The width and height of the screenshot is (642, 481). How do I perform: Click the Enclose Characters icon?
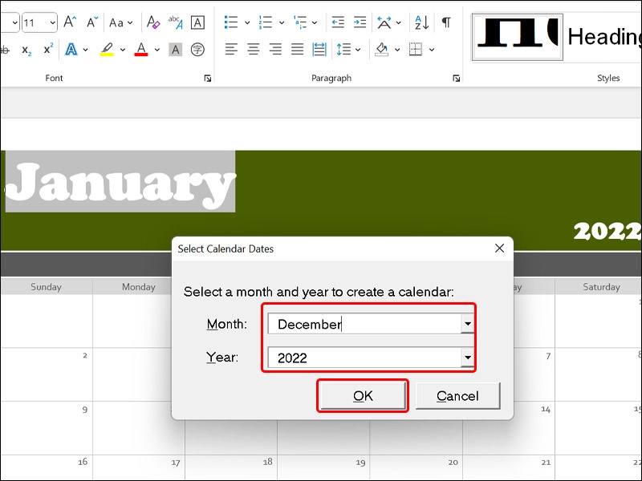click(x=197, y=50)
